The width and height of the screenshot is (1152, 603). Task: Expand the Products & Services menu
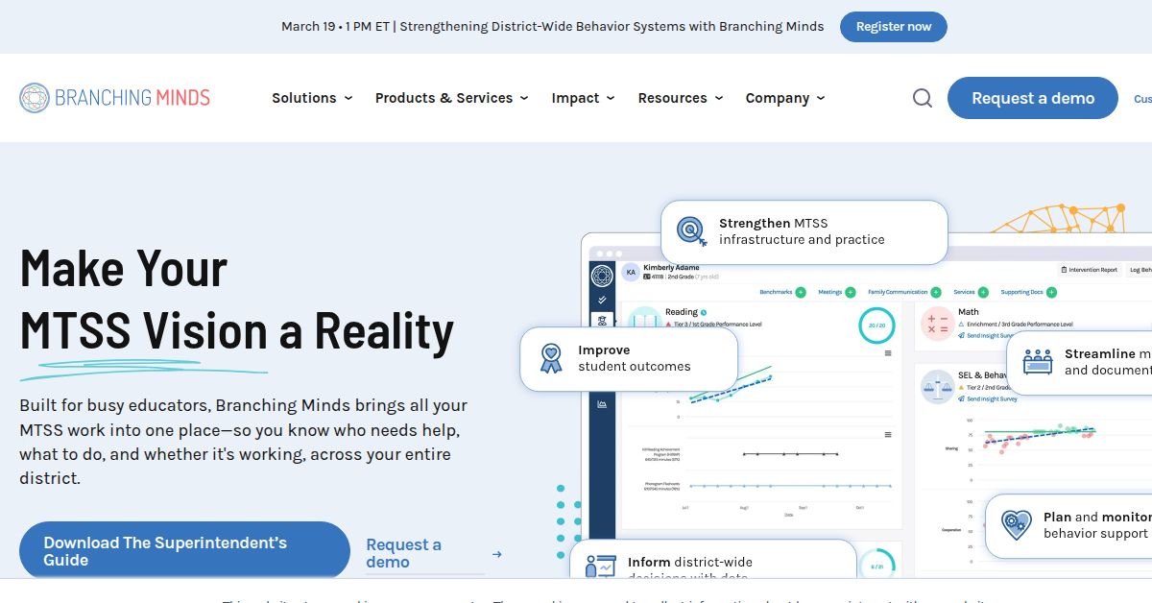coord(451,98)
